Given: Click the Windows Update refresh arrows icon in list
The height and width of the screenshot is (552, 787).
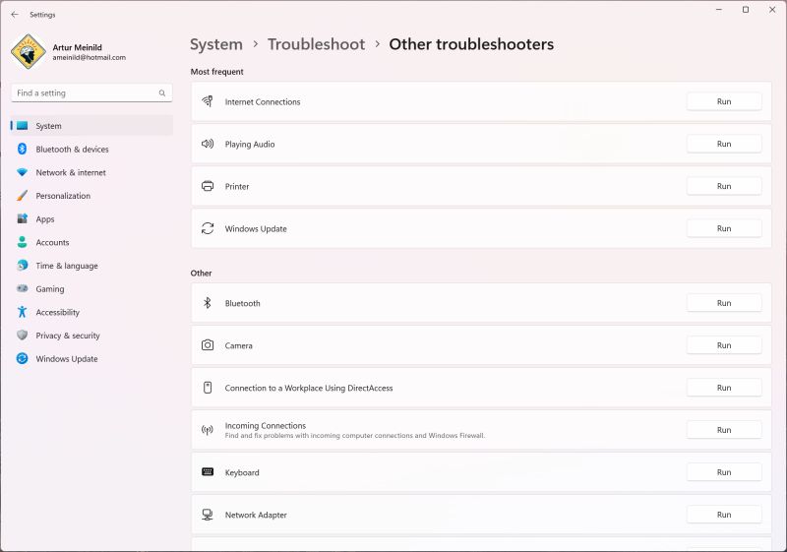Looking at the screenshot, I should (x=208, y=228).
